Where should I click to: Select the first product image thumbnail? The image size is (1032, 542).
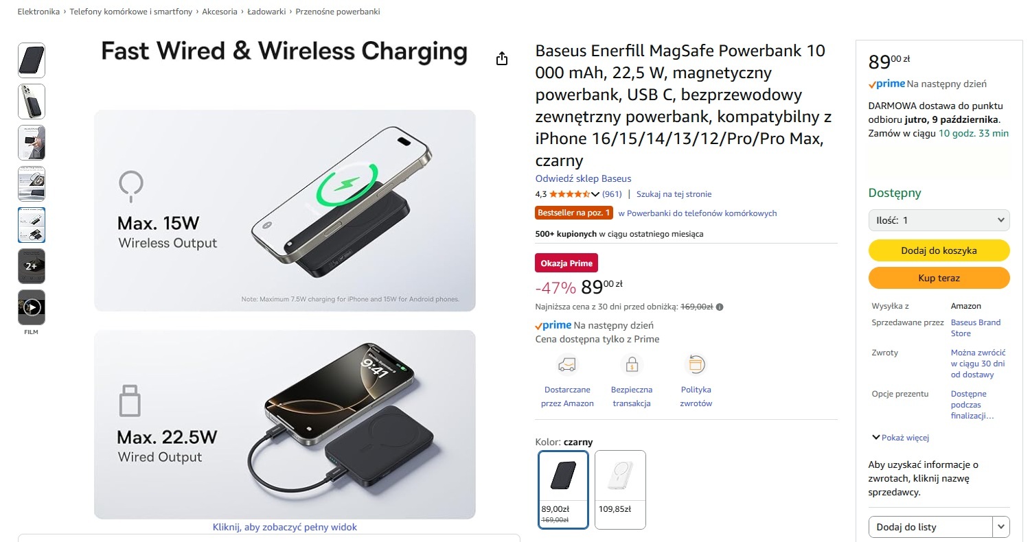click(32, 60)
